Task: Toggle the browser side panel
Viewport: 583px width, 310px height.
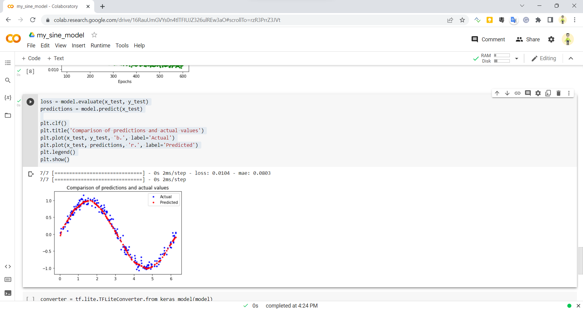Action: [550, 20]
